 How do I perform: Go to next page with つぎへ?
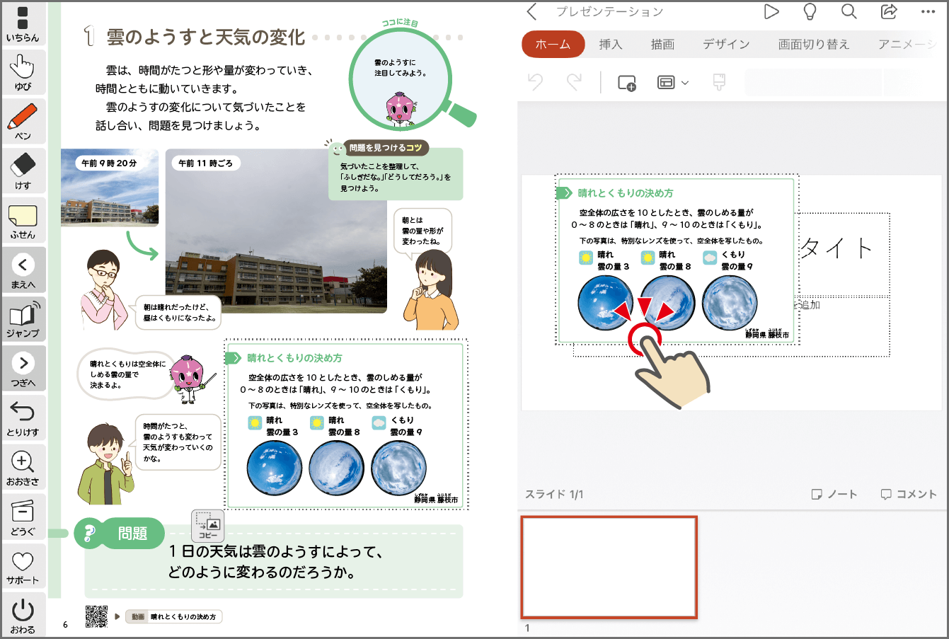[x=23, y=369]
